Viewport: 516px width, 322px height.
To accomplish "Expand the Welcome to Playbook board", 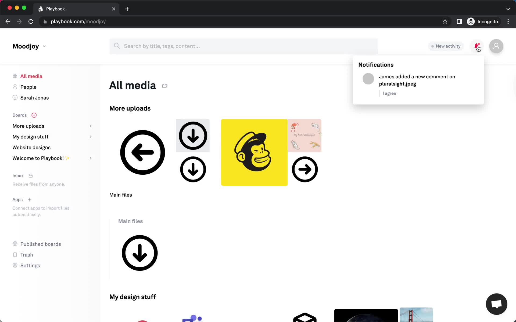I will [x=90, y=158].
